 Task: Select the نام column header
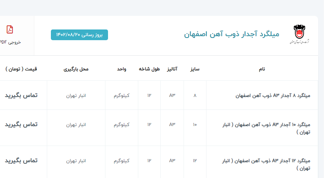[262, 69]
